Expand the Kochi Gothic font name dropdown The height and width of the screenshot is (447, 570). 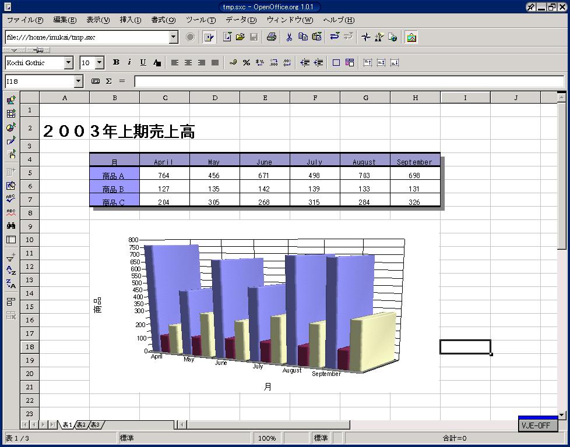point(69,63)
